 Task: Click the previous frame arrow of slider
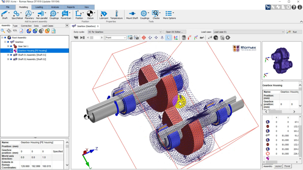pos(88,38)
